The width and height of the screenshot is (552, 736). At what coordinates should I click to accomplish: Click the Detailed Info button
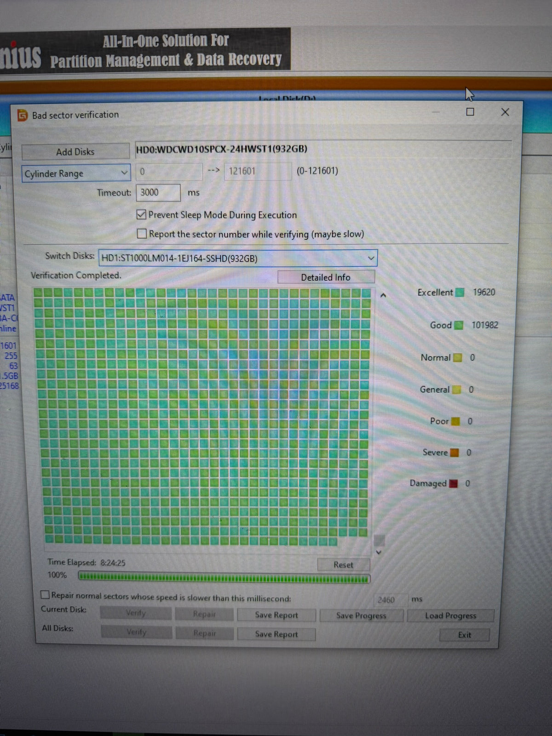[x=326, y=277]
